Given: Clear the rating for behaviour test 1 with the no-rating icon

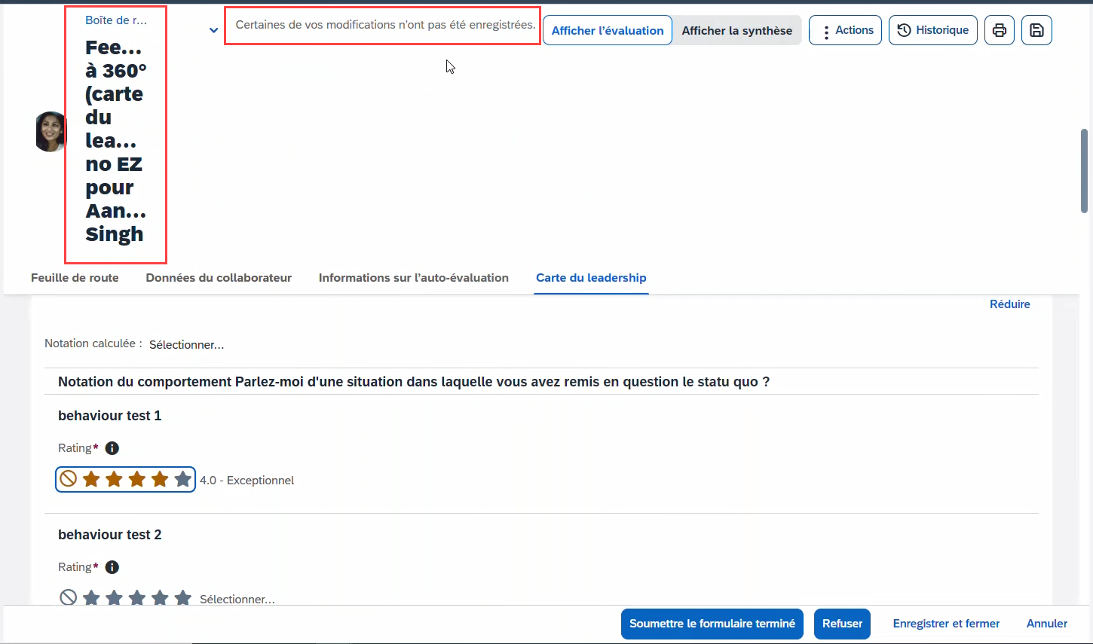Looking at the screenshot, I should tap(69, 479).
